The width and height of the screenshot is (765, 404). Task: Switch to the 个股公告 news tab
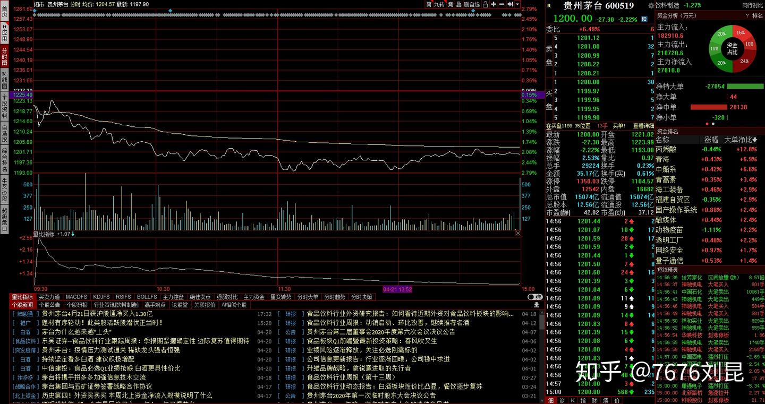[50, 305]
